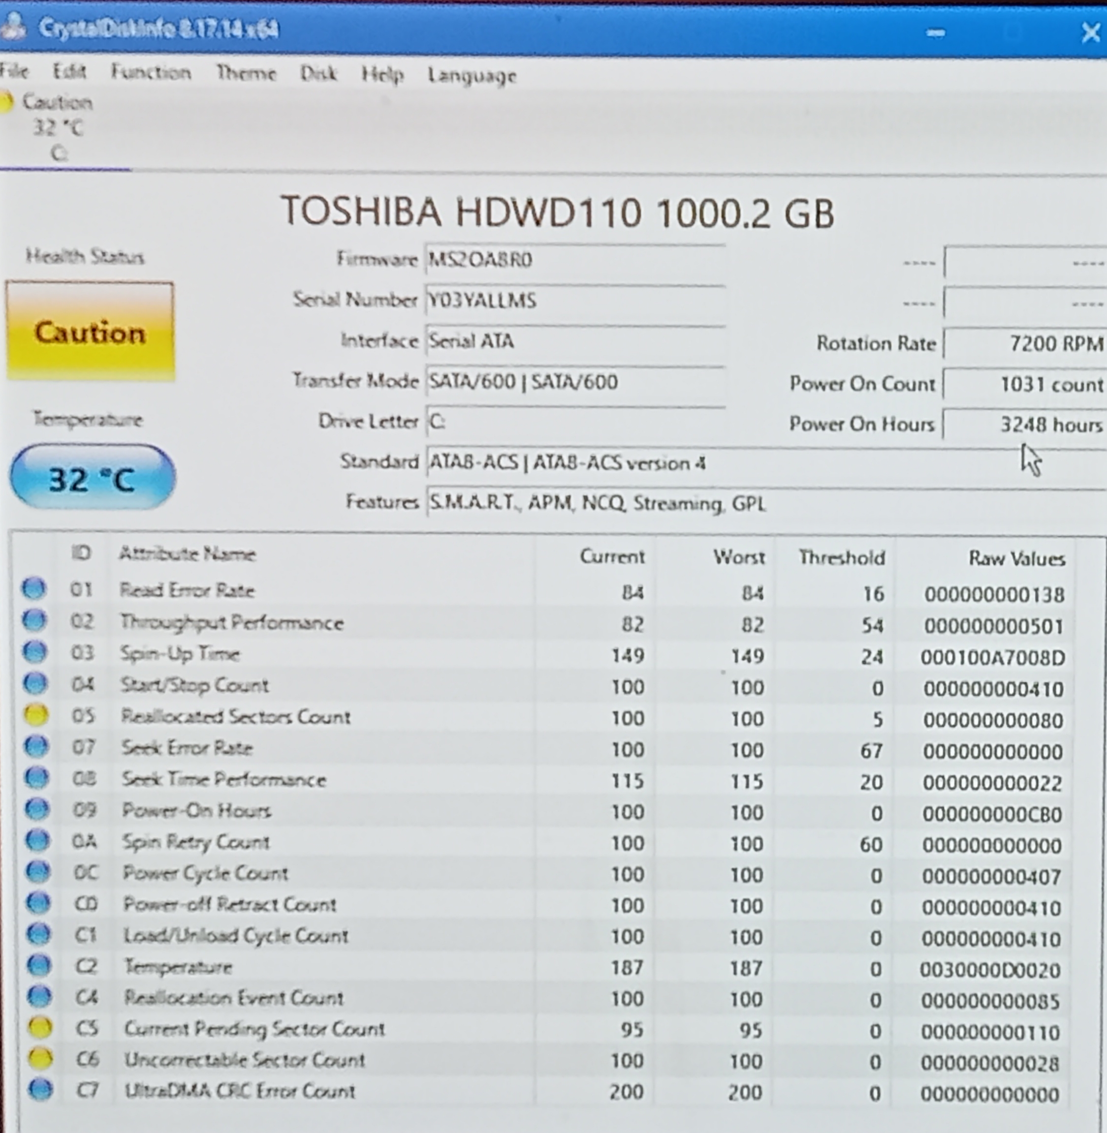Click yellow status icon for Uncorrectable Sector Count
This screenshot has width=1107, height=1133.
[40, 1059]
